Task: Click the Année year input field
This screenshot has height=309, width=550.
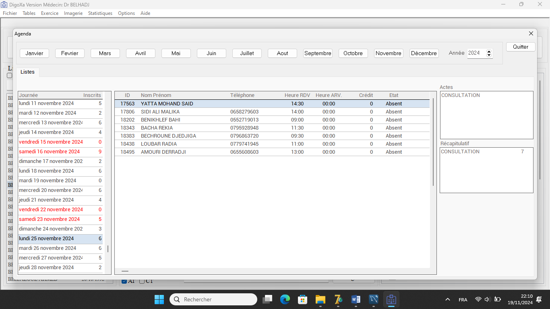Action: 476,53
